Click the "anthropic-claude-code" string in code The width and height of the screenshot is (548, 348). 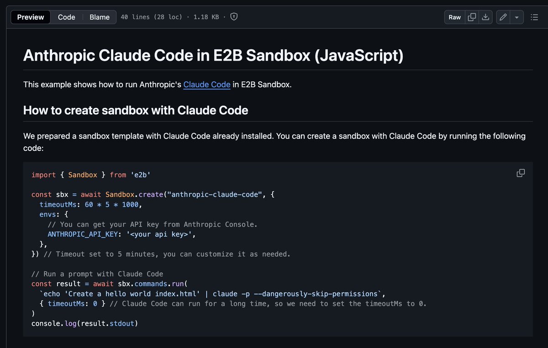click(215, 194)
